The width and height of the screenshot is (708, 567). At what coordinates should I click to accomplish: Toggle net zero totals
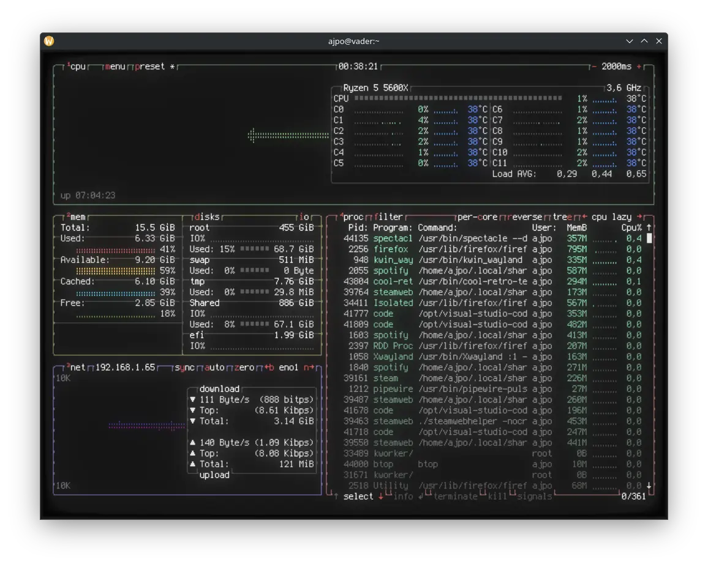pyautogui.click(x=244, y=368)
